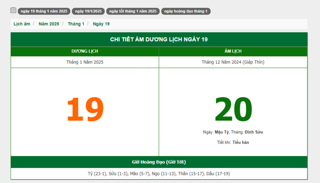Go to 'Lịch âm' breadcrumb link
320x183 pixels.
[x=22, y=24]
